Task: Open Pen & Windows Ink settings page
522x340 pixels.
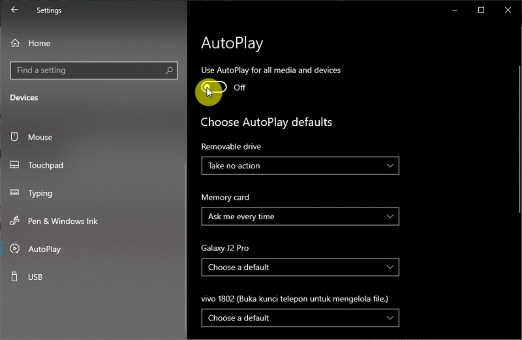Action: [63, 221]
